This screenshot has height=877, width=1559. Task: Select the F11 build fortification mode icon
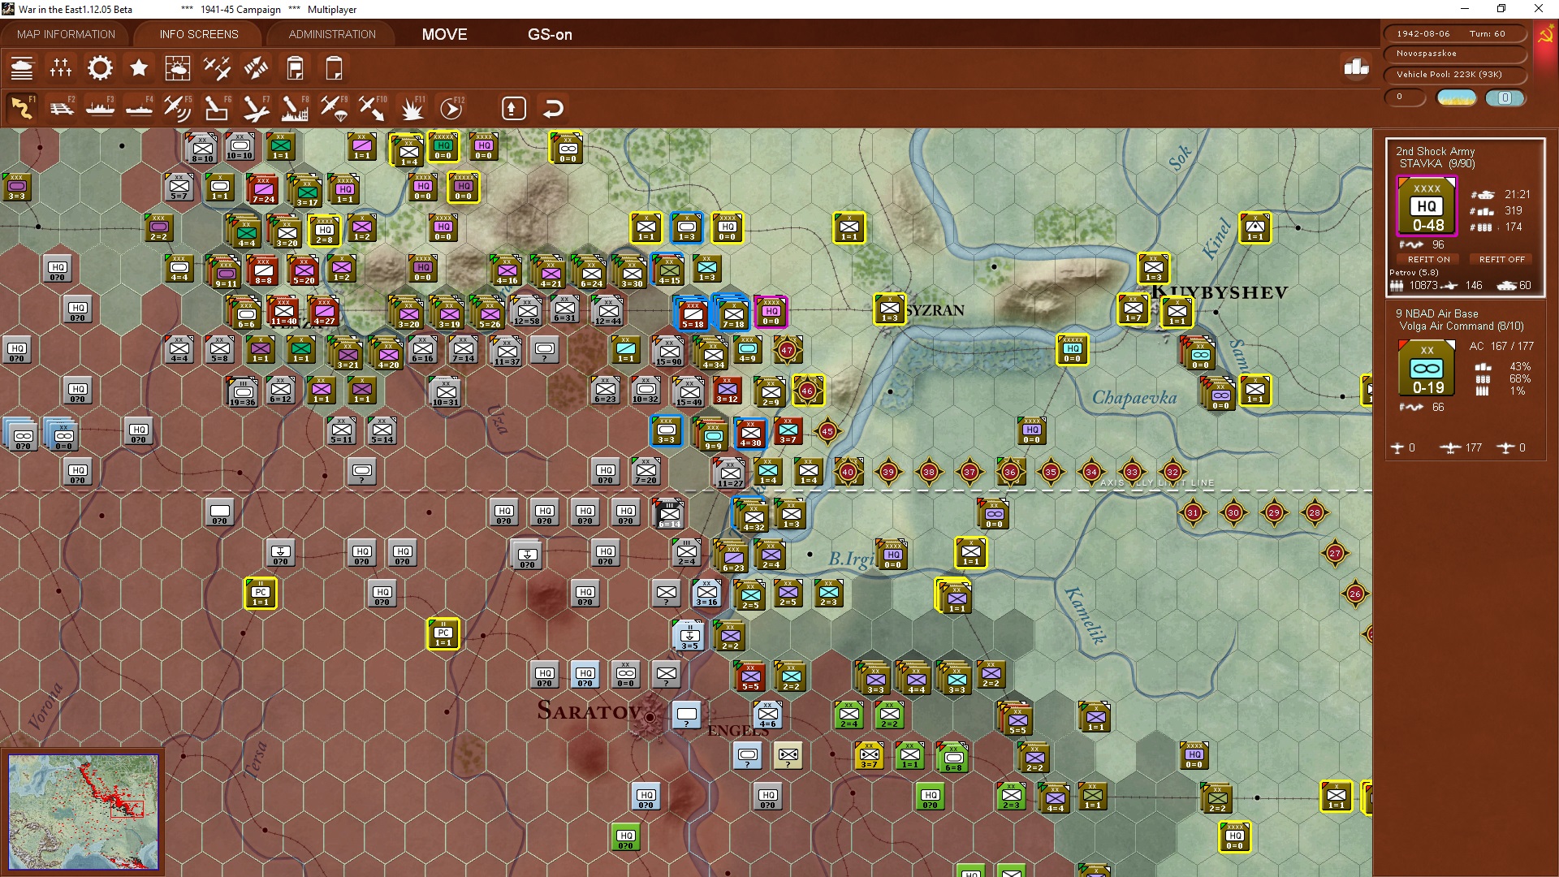(x=412, y=108)
